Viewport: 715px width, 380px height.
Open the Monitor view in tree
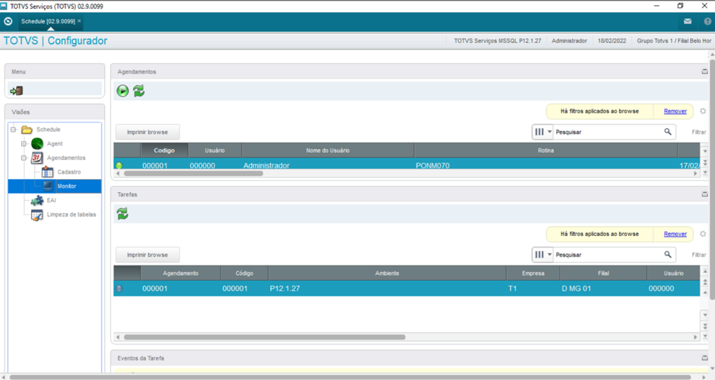click(x=67, y=186)
